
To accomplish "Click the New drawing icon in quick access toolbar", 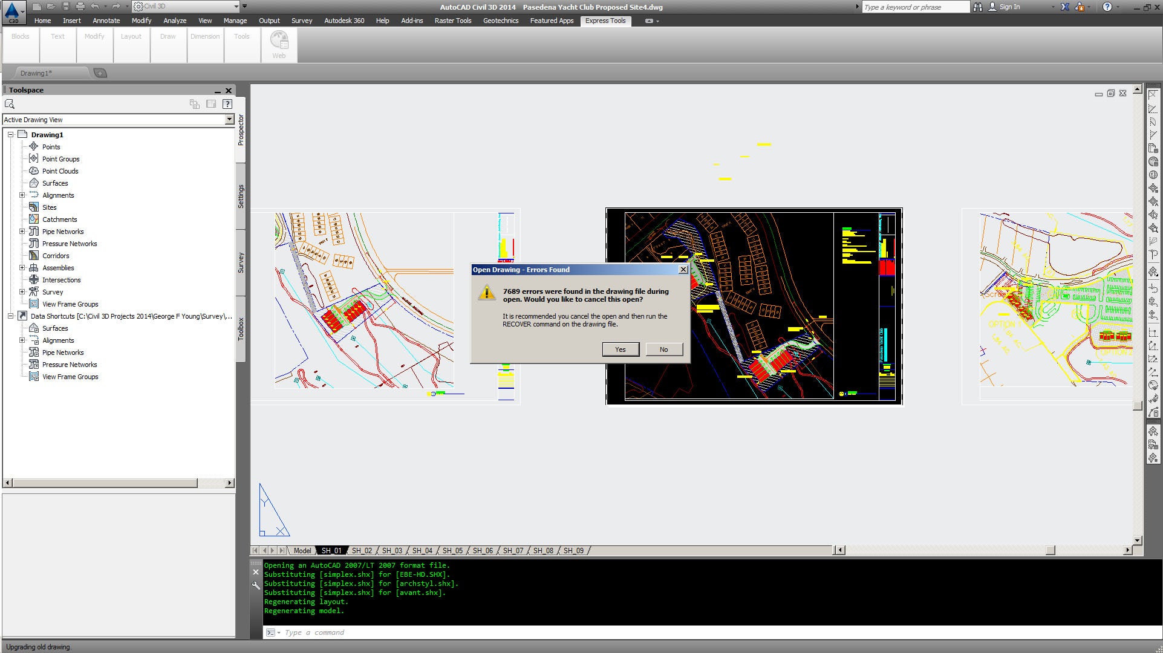I will pos(37,7).
